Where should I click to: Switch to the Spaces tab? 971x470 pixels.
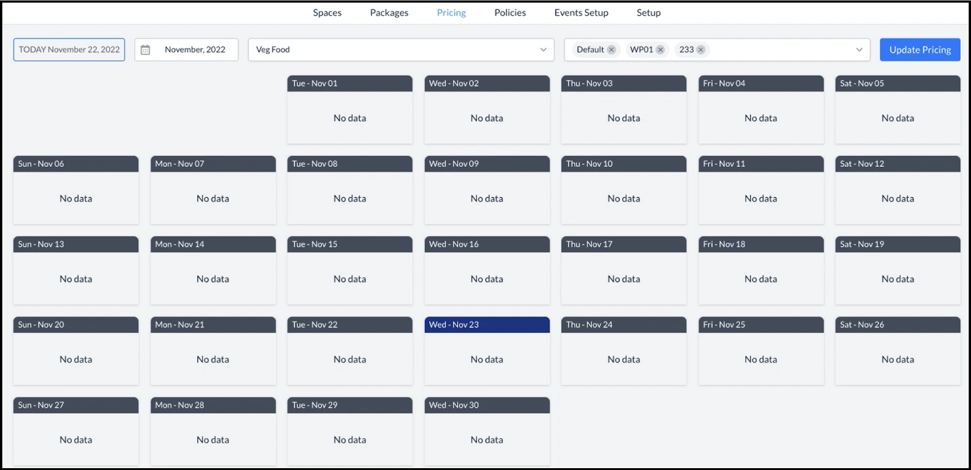point(327,13)
